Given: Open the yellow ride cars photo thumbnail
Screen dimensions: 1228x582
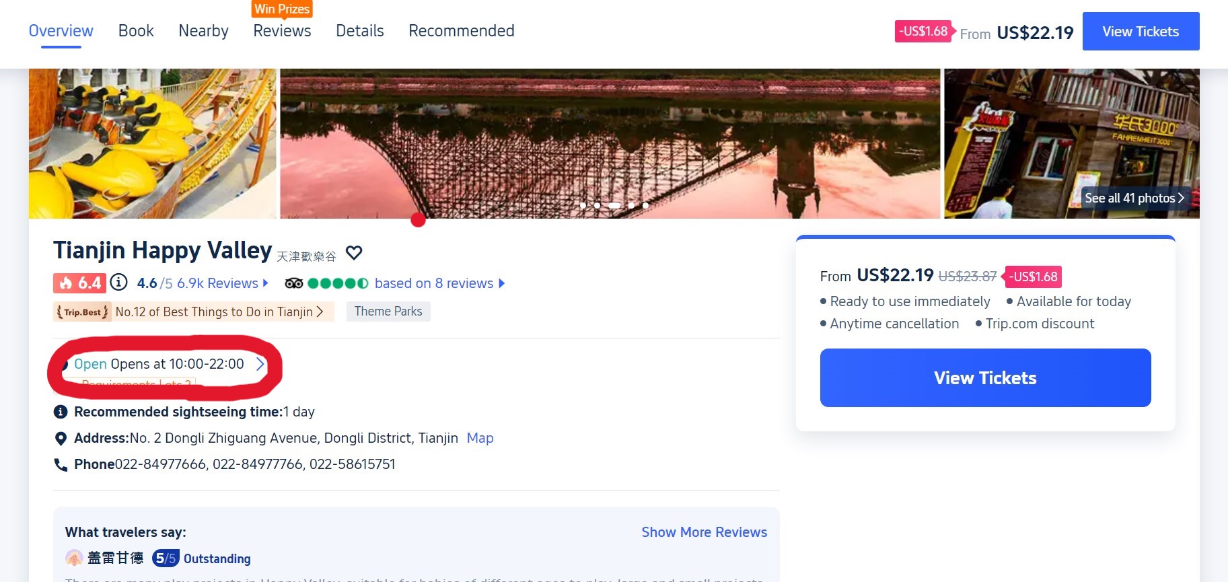Looking at the screenshot, I should point(153,143).
